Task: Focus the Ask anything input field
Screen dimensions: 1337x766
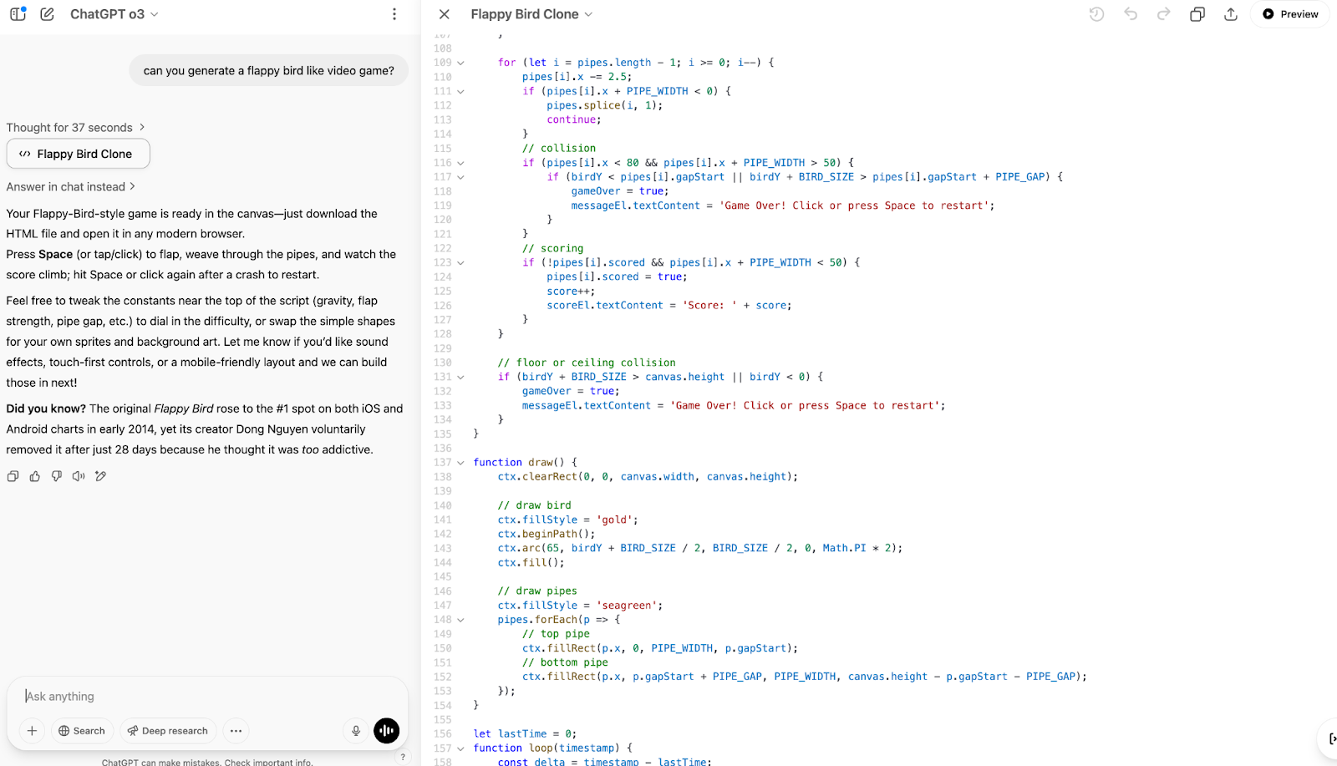Action: 207,696
